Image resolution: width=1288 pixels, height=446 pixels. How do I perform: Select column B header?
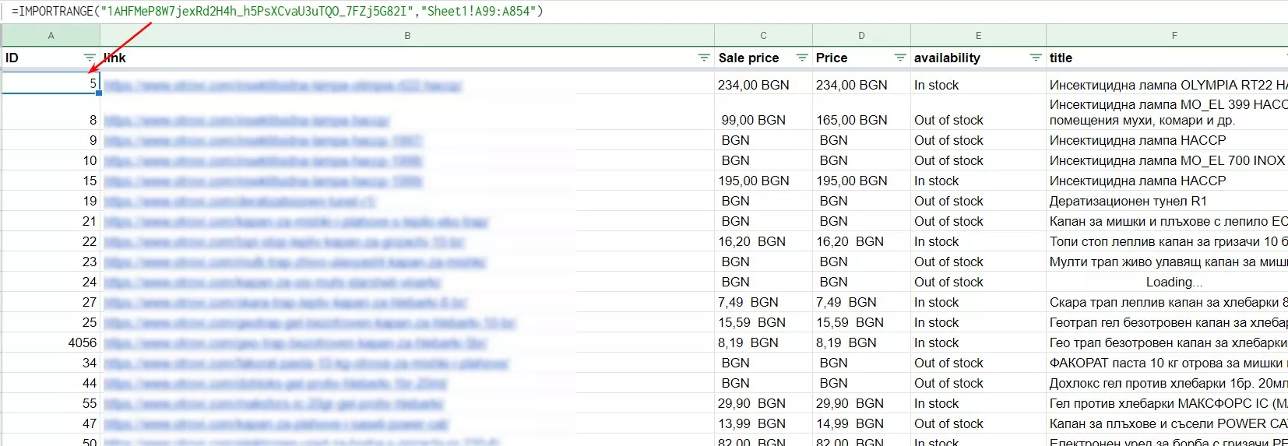(x=407, y=35)
